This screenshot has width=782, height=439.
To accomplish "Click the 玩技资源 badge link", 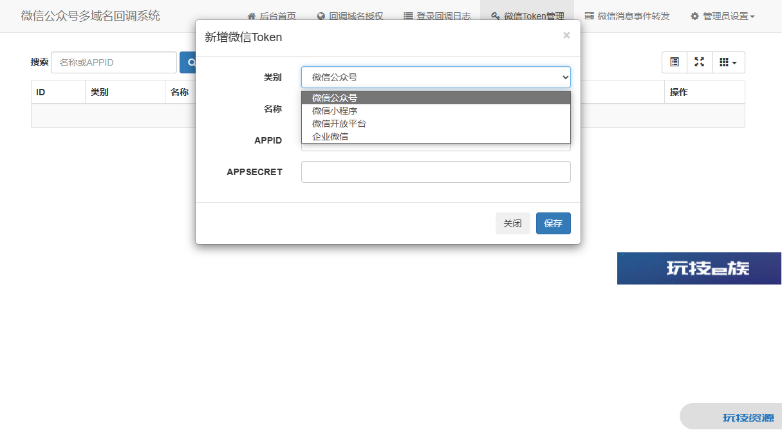I will (731, 416).
